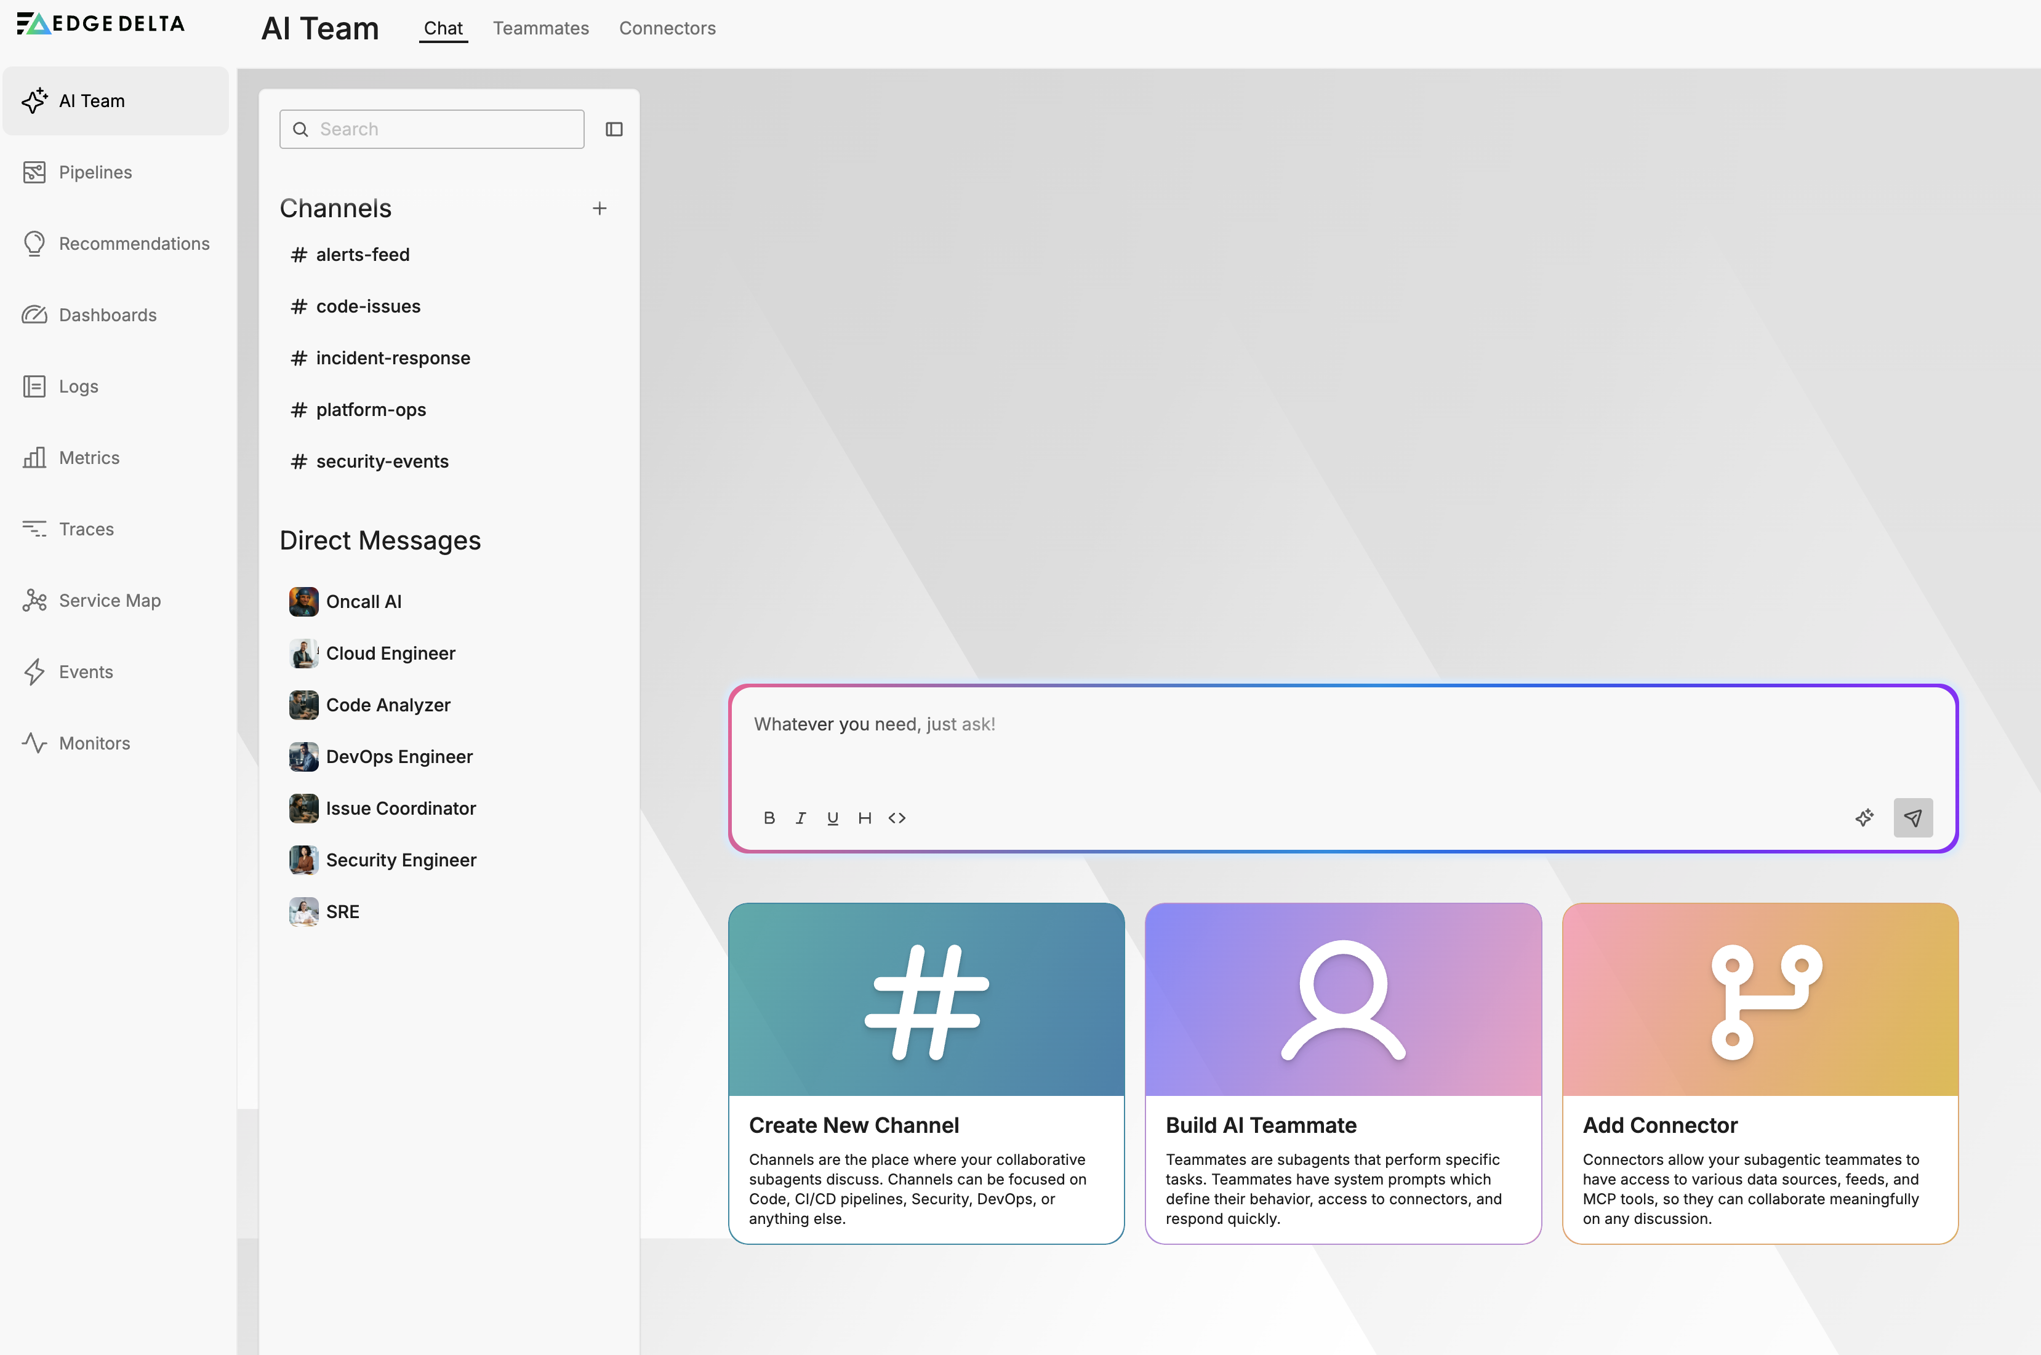The height and width of the screenshot is (1355, 2041).
Task: Apply heading format in composer
Action: pos(864,818)
